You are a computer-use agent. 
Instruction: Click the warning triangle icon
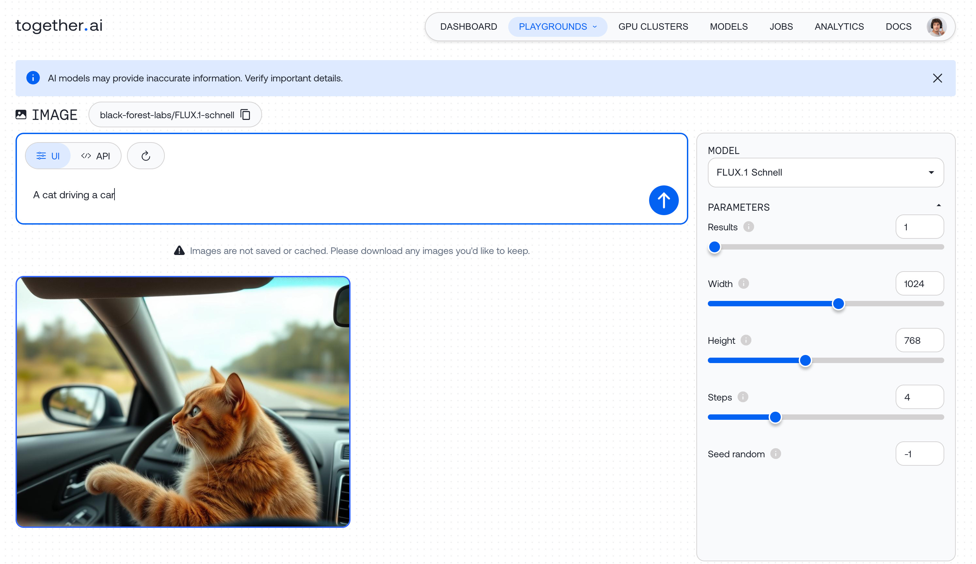179,251
